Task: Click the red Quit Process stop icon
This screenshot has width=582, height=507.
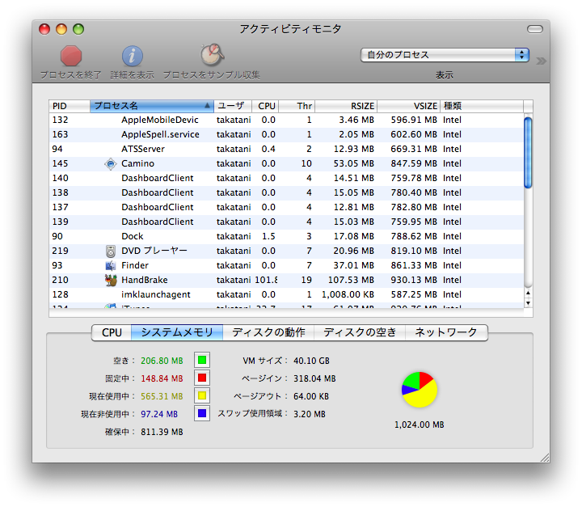Action: pos(71,56)
